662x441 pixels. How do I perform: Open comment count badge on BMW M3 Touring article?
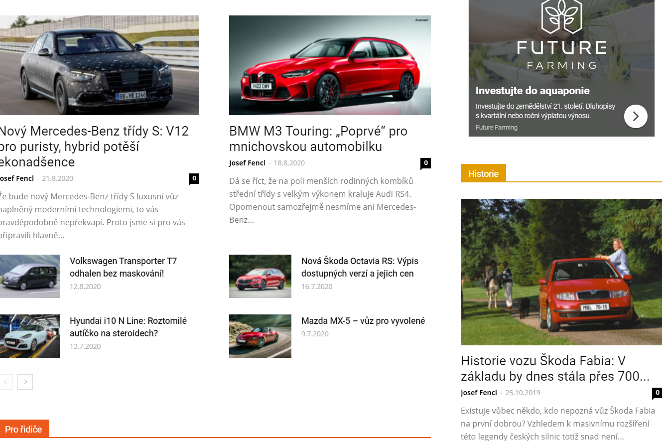coord(425,163)
